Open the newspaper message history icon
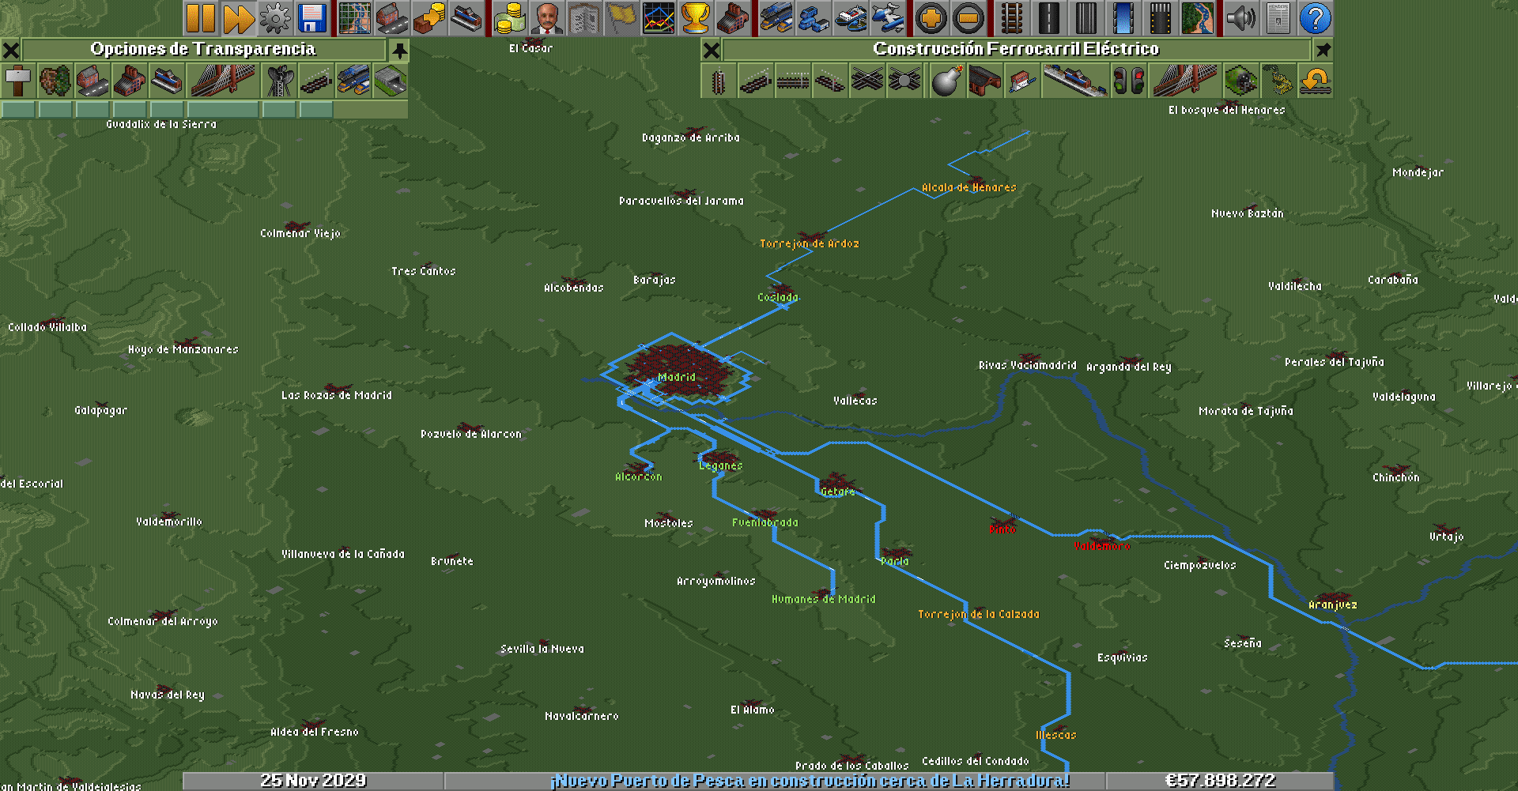Image resolution: width=1518 pixels, height=791 pixels. [1278, 18]
